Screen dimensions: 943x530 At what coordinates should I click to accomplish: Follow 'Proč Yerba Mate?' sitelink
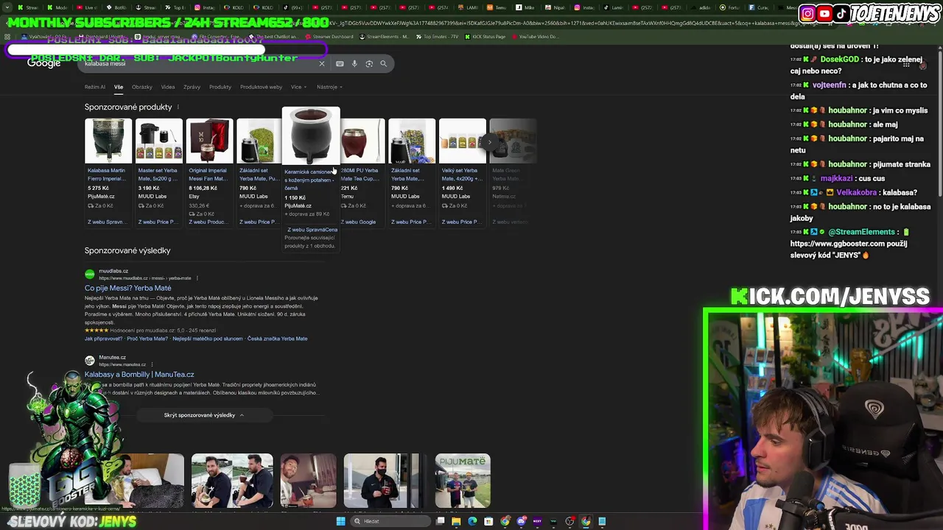(x=147, y=339)
